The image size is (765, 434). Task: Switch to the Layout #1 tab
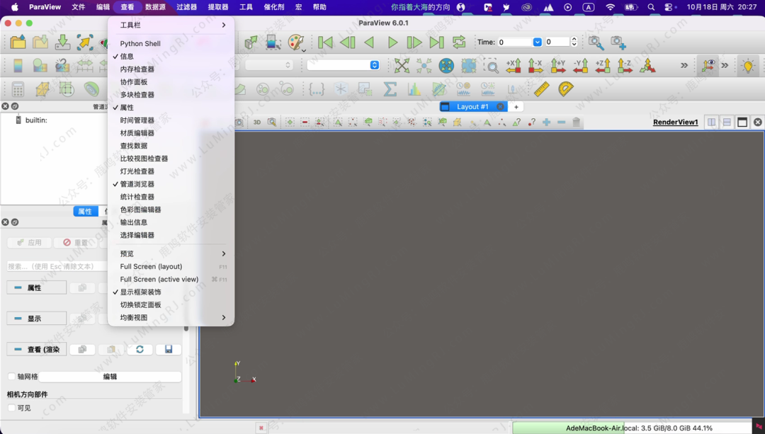(x=472, y=107)
